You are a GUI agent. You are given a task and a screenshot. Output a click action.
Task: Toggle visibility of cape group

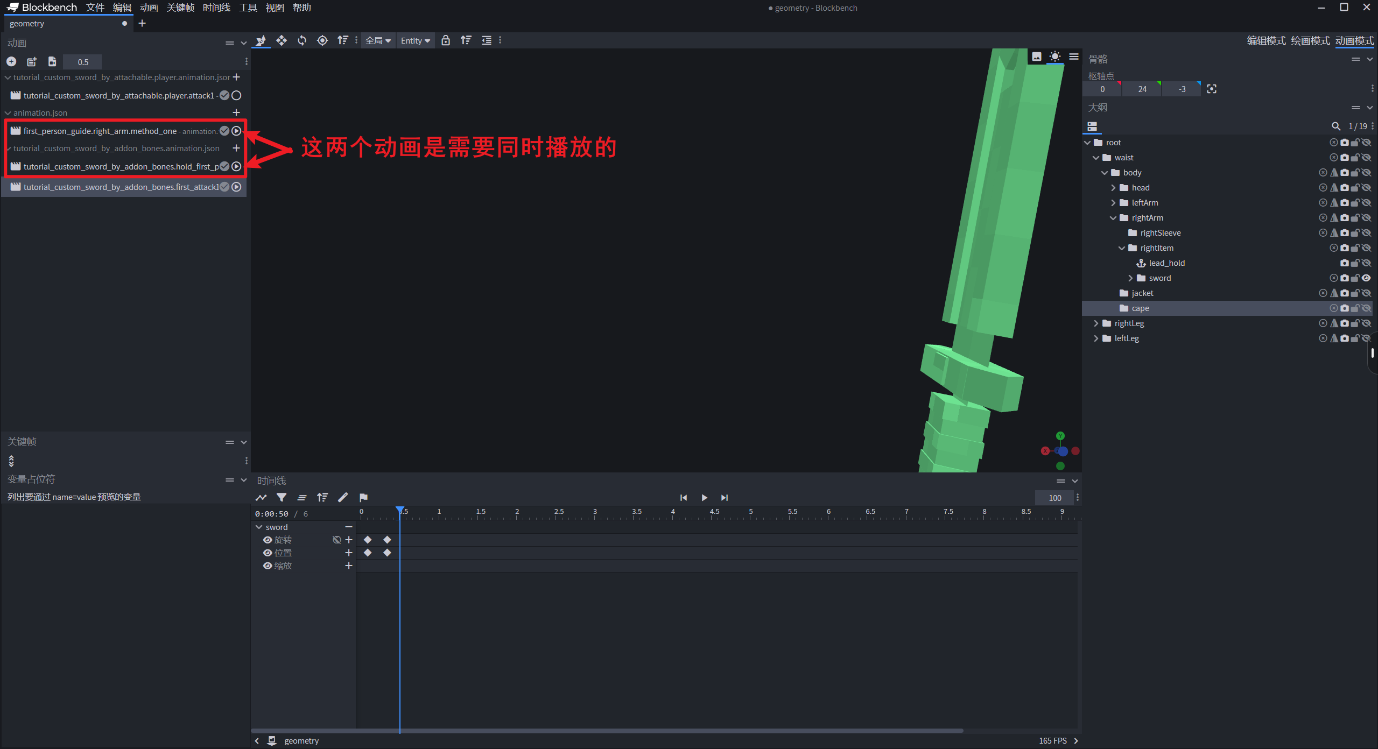(1366, 308)
